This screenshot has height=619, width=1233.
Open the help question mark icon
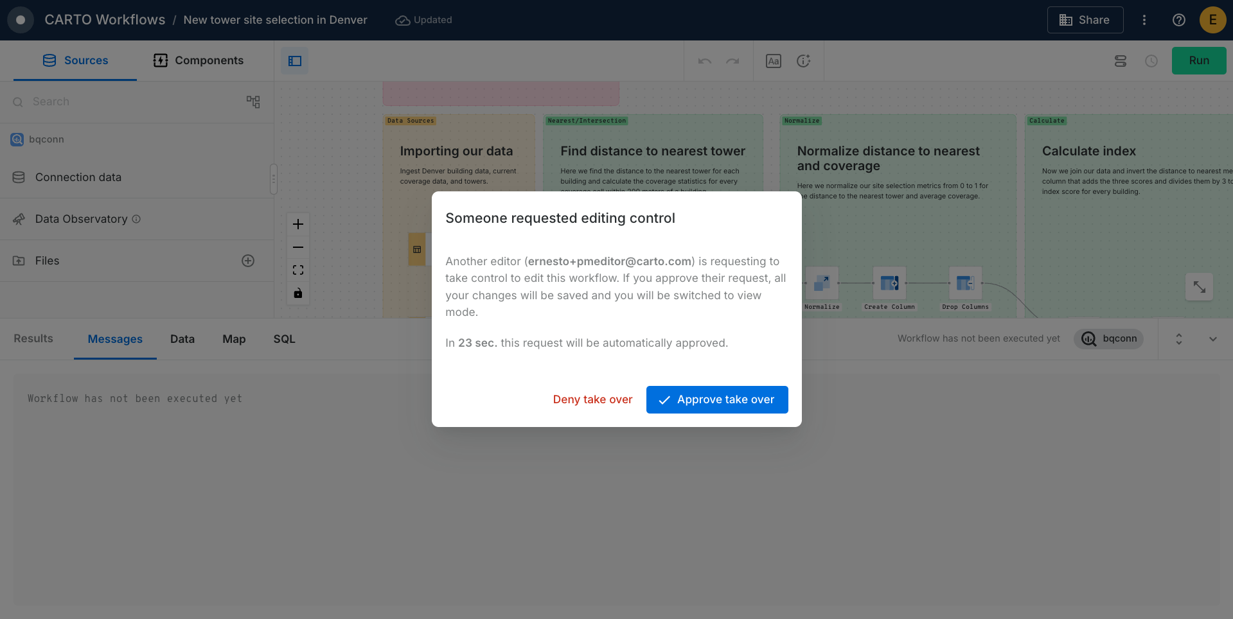pyautogui.click(x=1178, y=20)
